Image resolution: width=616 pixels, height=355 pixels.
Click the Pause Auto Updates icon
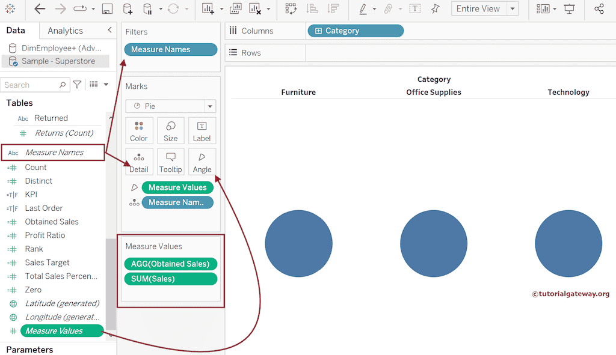[147, 8]
